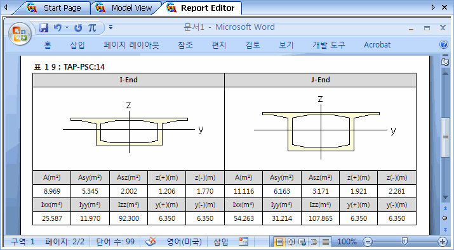Viewport: 454px width, 250px height.
Task: Click the 100% zoom level button
Action: [347, 241]
